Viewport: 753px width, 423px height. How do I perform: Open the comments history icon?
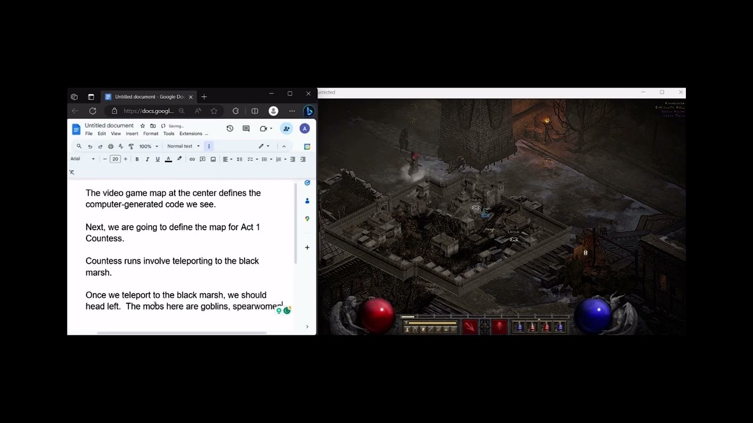pos(246,129)
